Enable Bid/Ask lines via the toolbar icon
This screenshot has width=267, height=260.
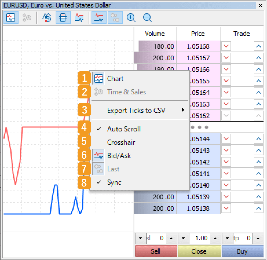point(99,17)
